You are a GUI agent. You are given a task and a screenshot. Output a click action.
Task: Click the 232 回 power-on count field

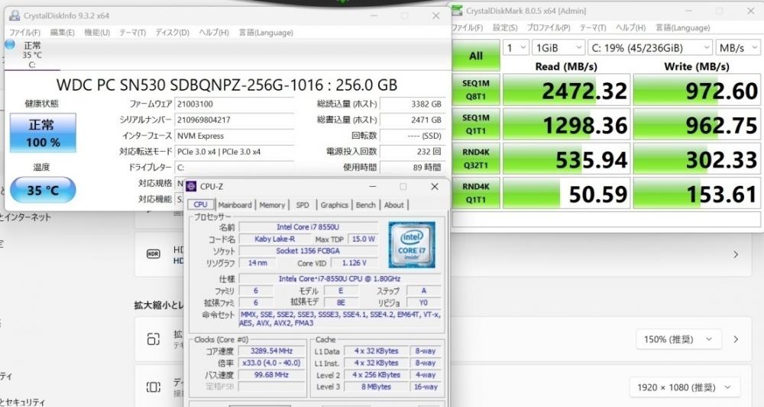(413, 151)
